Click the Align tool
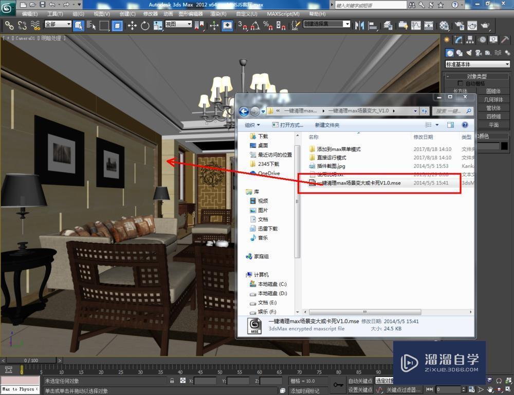The height and width of the screenshot is (395, 514). pos(373,26)
